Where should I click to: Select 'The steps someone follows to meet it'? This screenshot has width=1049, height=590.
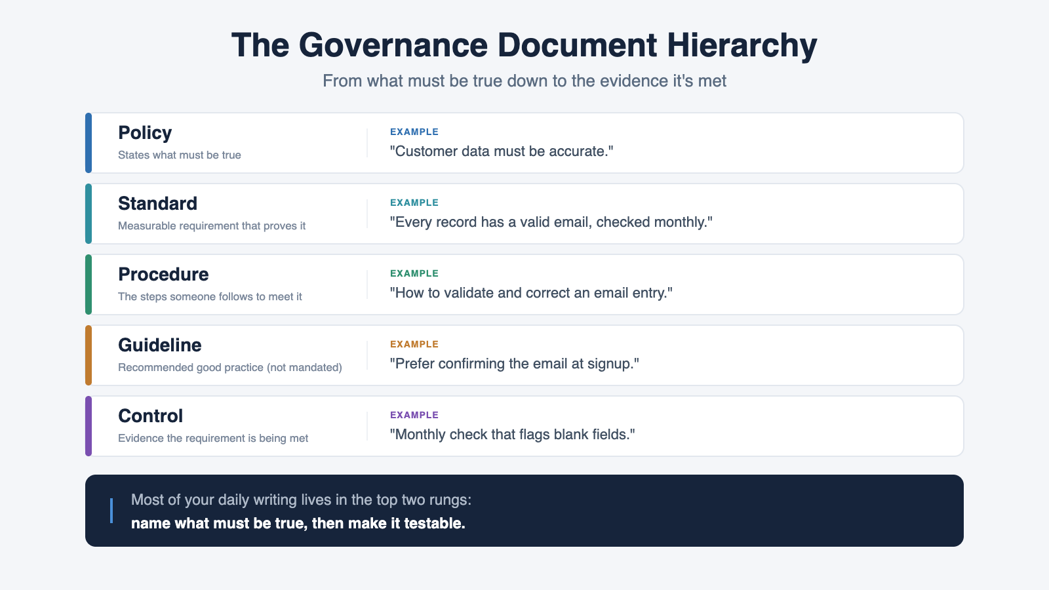pos(210,296)
